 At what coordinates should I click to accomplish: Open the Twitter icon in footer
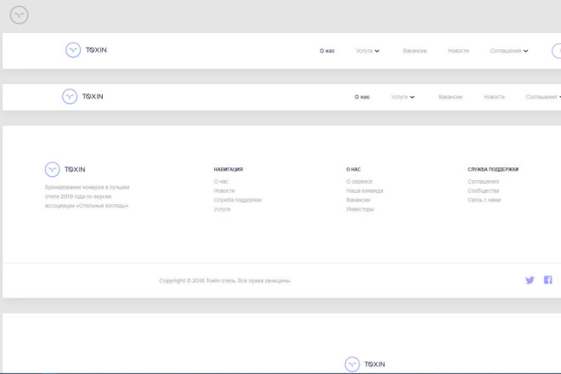[530, 280]
